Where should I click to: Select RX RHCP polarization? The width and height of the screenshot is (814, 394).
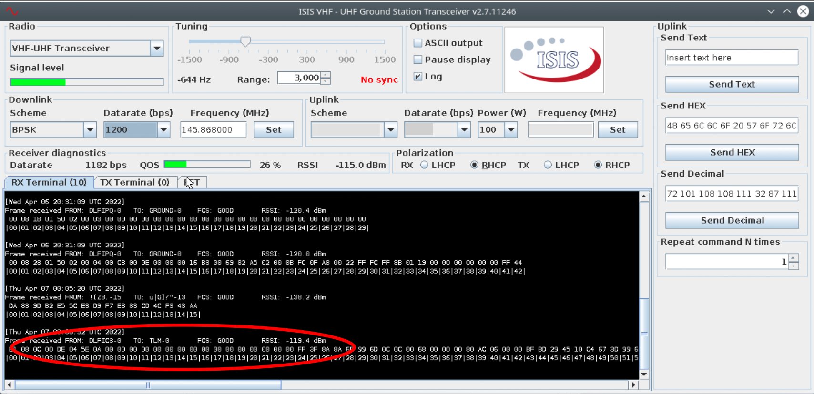[474, 165]
